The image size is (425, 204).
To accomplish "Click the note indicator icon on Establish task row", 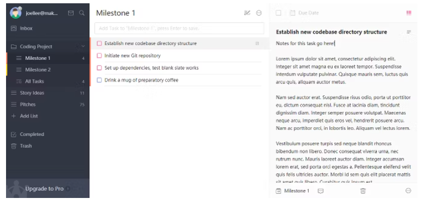I will [257, 43].
